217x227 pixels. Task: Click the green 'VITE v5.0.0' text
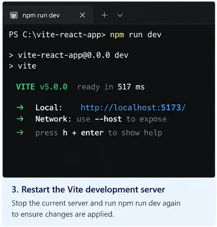[42, 87]
